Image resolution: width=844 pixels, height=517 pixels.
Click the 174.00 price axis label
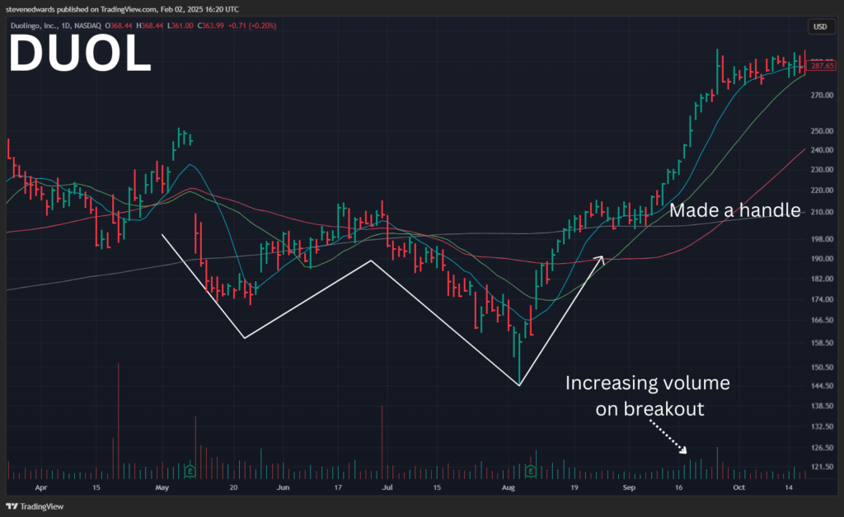822,299
